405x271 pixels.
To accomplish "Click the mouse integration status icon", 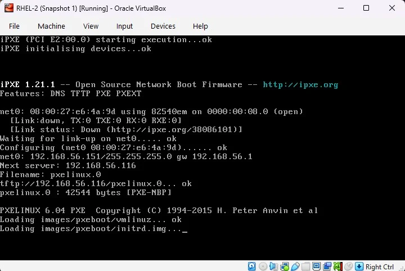I will click(x=348, y=267).
